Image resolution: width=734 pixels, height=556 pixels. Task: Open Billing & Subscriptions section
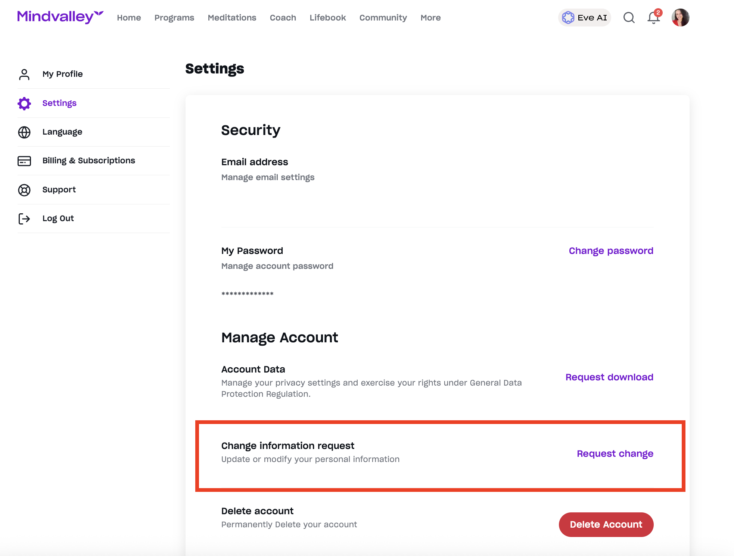[x=89, y=160]
